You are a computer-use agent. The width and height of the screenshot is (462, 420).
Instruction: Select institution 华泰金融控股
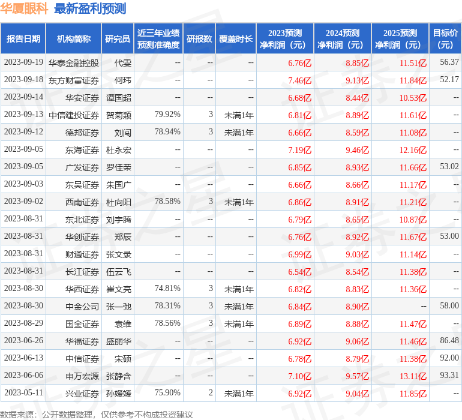click(74, 63)
